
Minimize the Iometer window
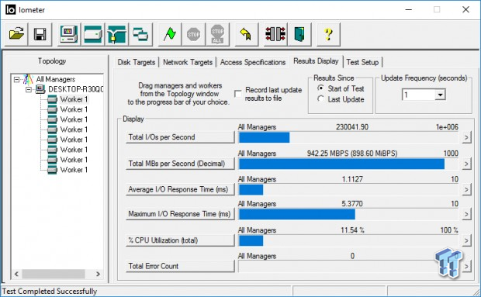pyautogui.click(x=408, y=9)
